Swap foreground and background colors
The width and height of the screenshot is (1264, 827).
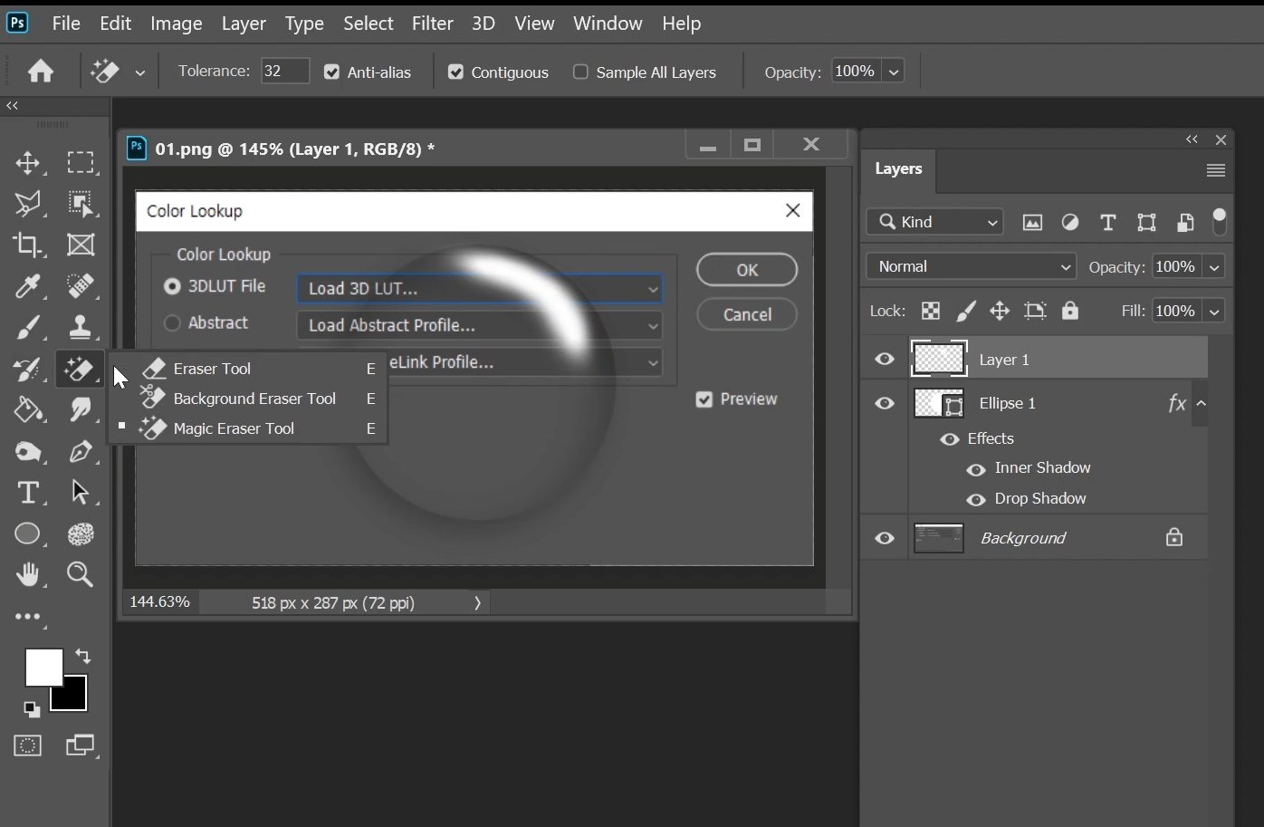coord(82,656)
